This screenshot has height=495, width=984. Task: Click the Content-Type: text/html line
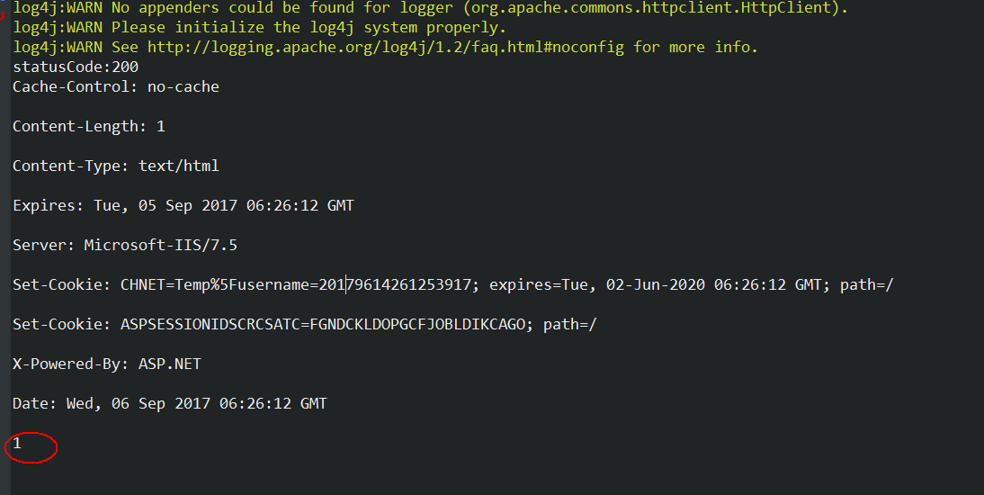point(115,166)
